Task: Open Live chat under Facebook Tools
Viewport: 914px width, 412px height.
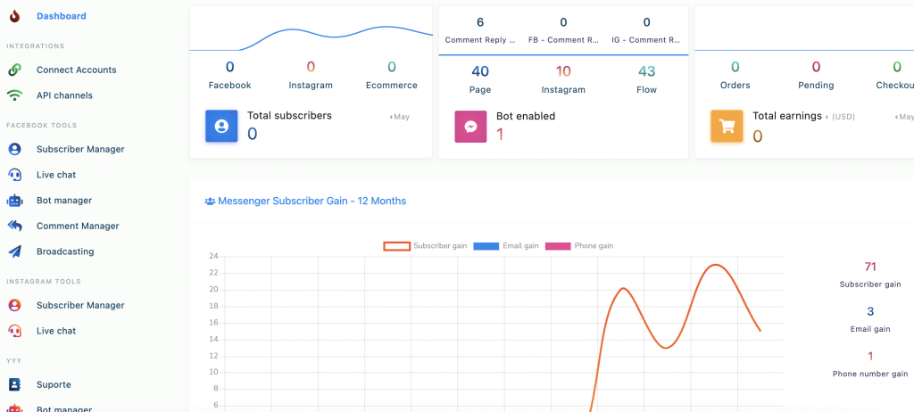Action: (56, 175)
